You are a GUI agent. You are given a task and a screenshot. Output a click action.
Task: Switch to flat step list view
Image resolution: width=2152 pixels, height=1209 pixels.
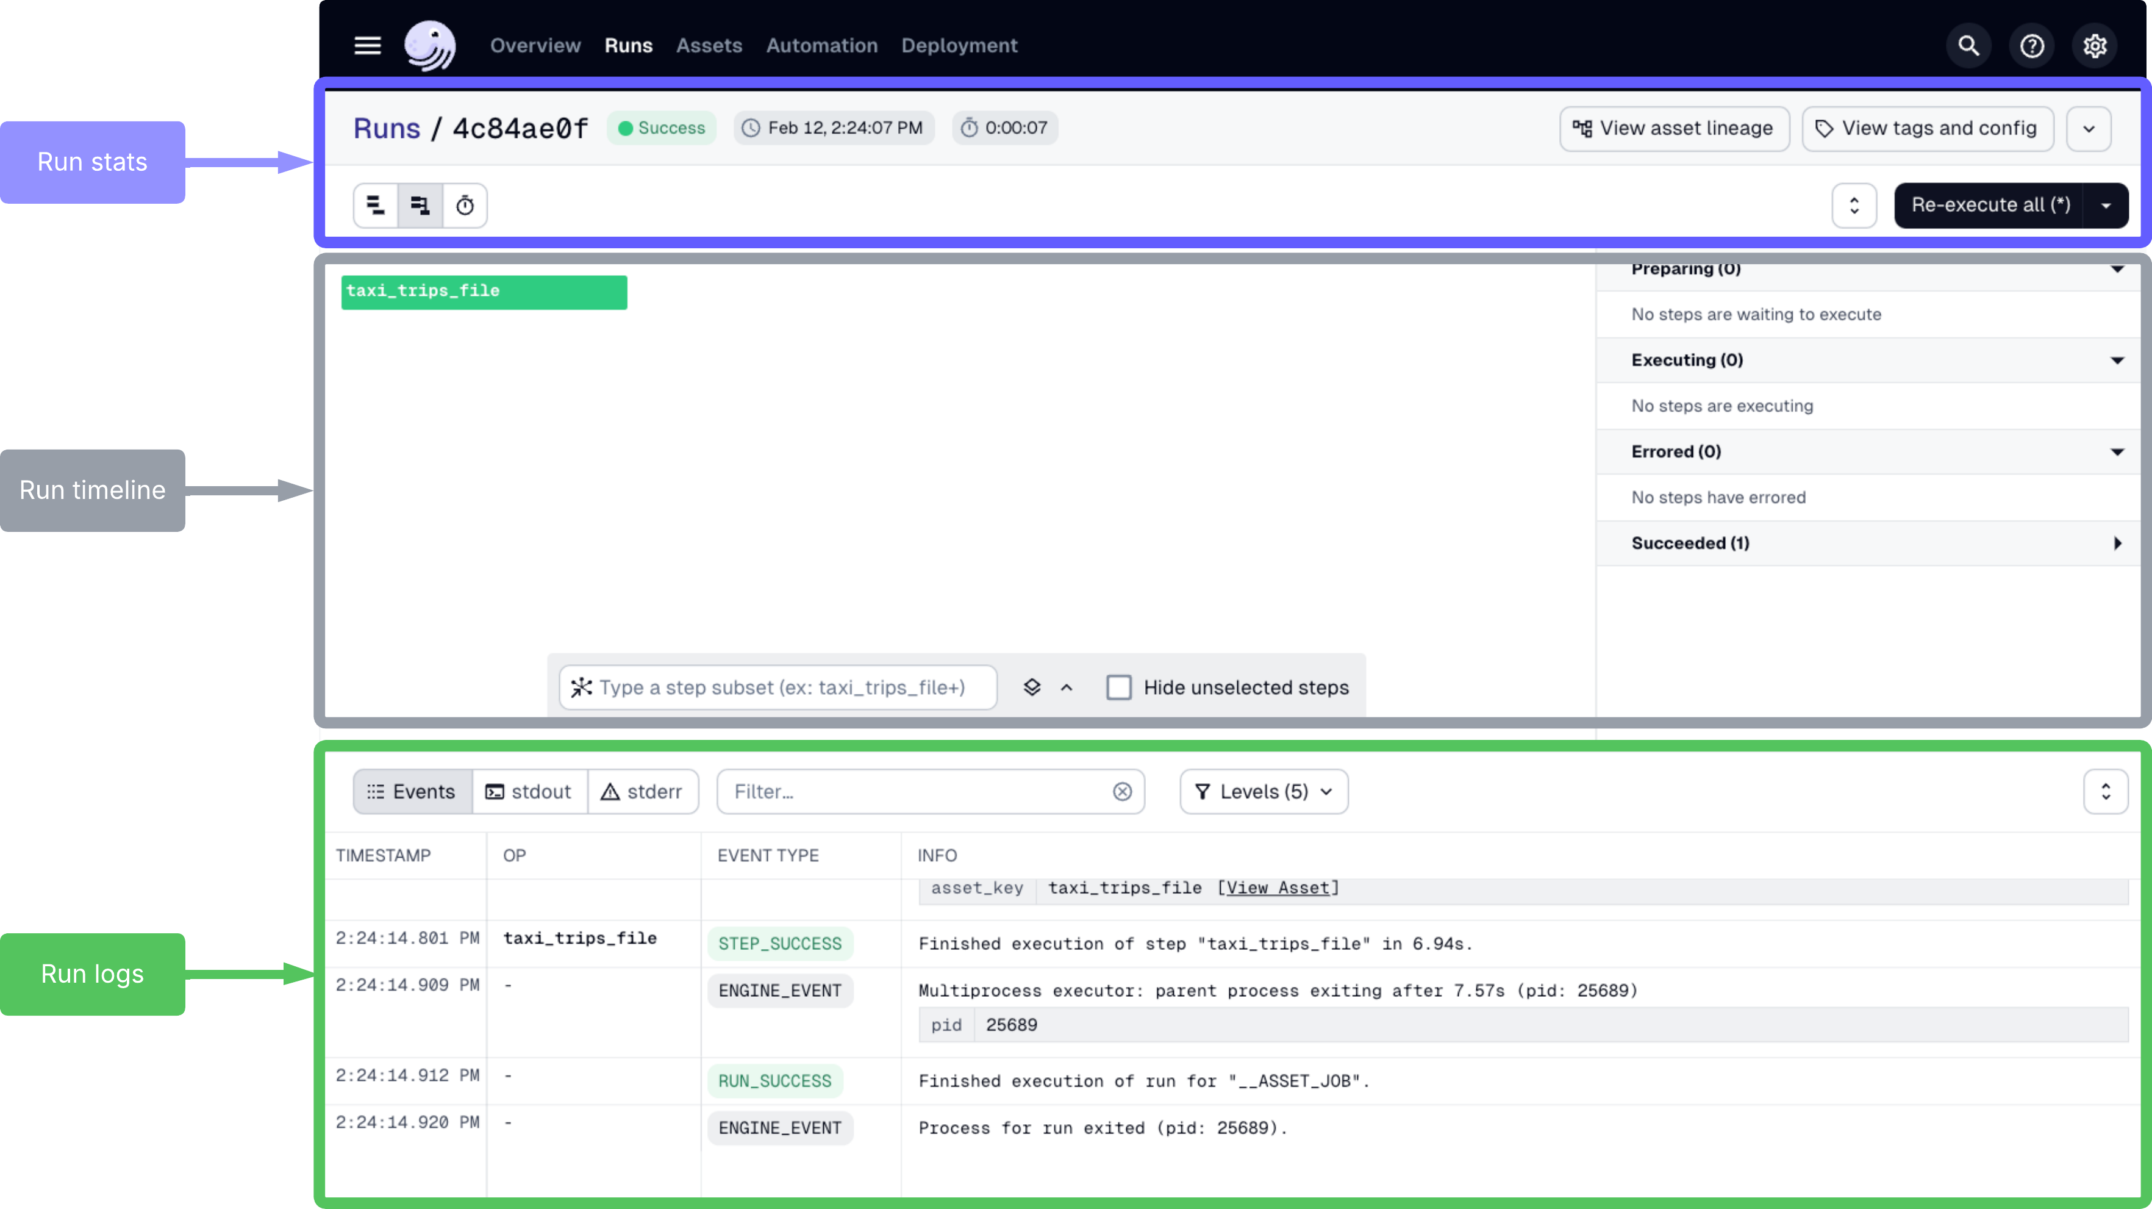point(375,205)
